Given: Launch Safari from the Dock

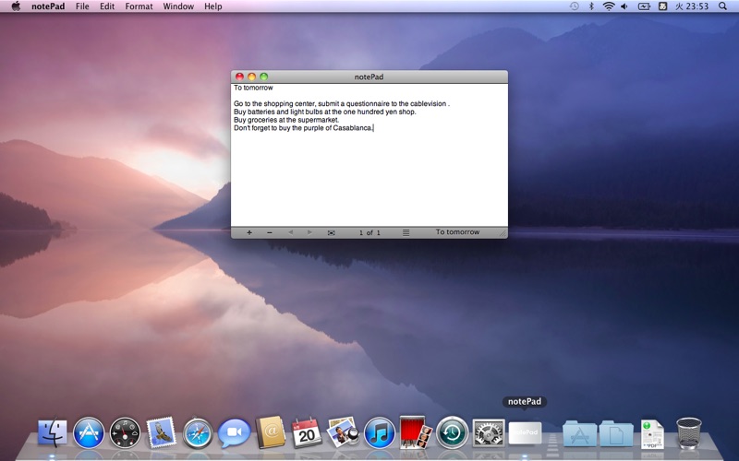Looking at the screenshot, I should [198, 433].
